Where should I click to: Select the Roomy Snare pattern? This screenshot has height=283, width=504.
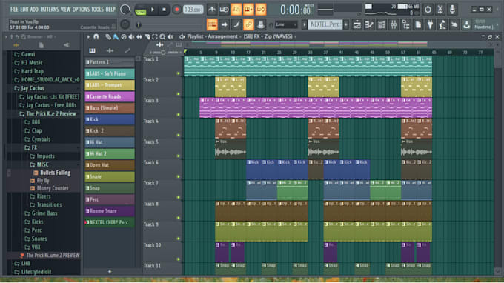pos(110,210)
